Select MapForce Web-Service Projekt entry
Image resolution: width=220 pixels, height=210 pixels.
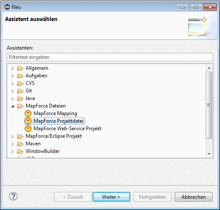[x=67, y=129]
